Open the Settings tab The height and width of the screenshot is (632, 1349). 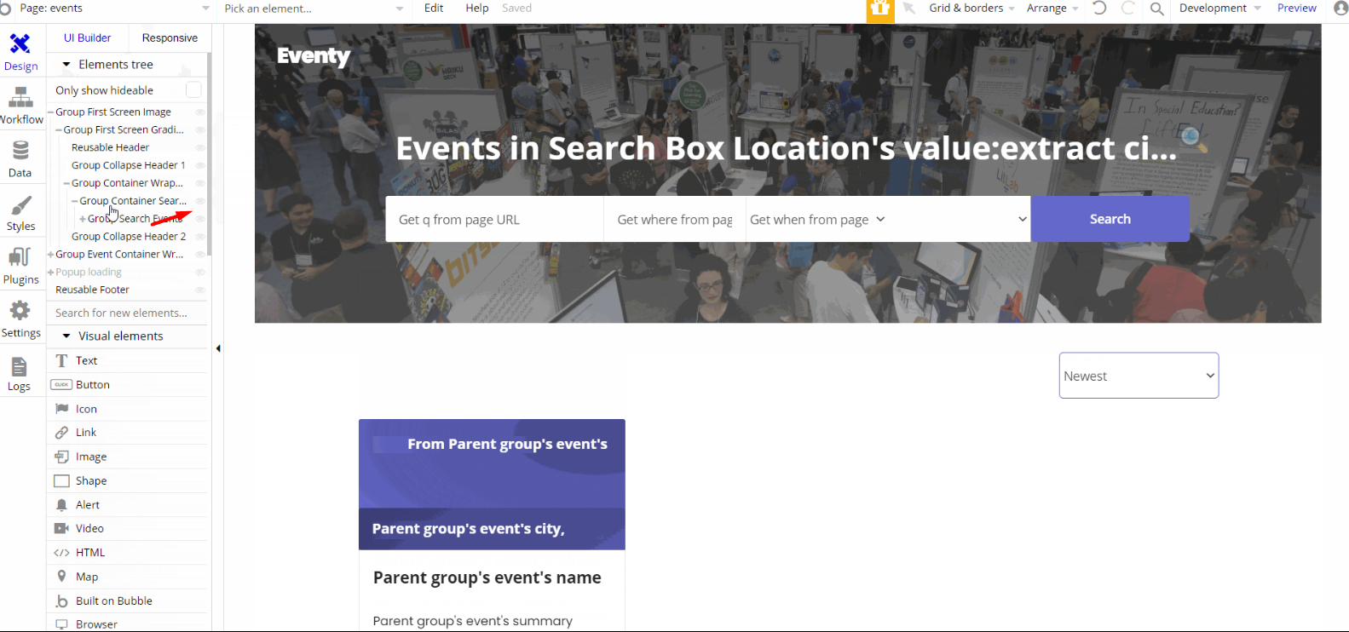20,320
